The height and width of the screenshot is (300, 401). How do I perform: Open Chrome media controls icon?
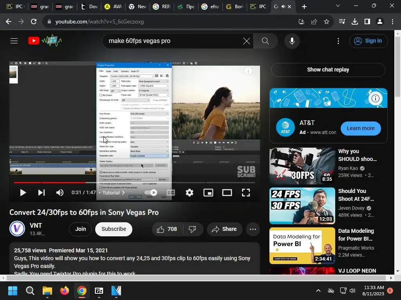click(342, 22)
